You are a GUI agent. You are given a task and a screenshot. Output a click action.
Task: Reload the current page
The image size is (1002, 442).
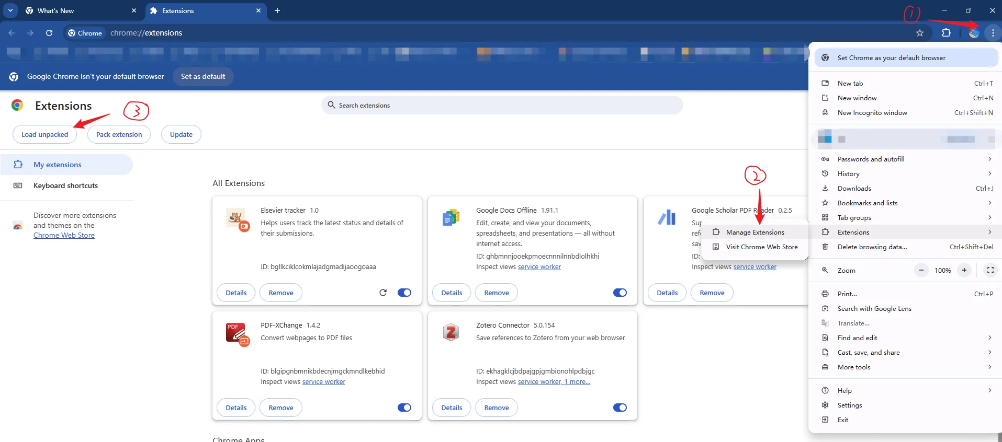pos(49,33)
